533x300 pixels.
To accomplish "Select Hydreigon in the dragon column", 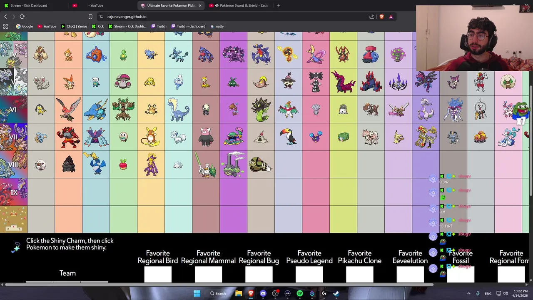I will (426, 82).
